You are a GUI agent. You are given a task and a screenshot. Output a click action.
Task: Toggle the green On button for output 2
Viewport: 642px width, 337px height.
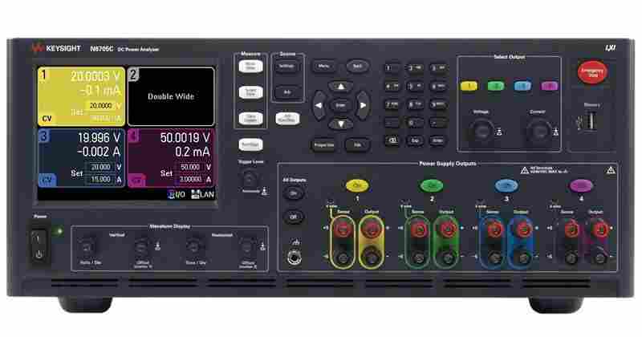pos(428,185)
